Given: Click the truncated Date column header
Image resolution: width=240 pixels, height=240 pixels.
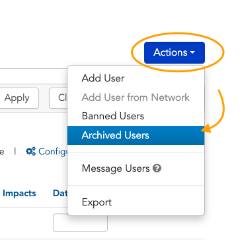Looking at the screenshot, I should 60,194.
